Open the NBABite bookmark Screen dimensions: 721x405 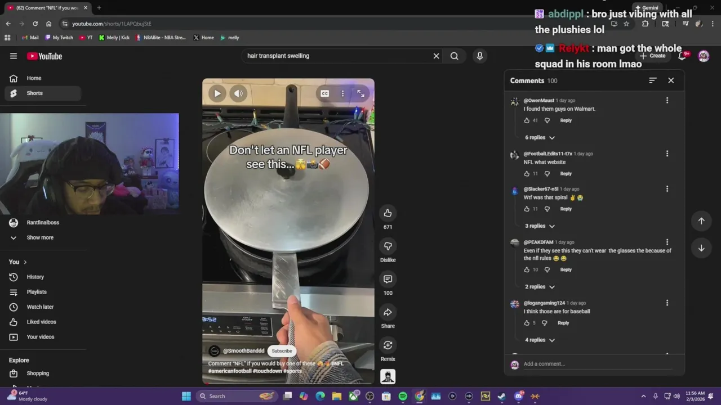(161, 38)
